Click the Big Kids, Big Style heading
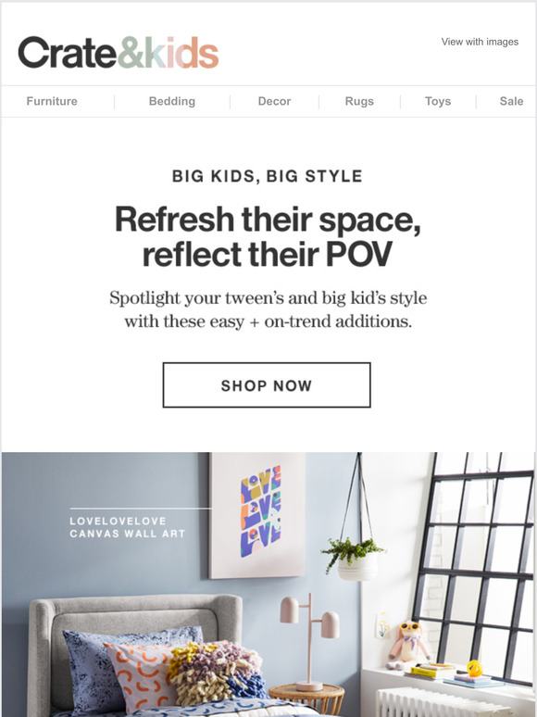This screenshot has width=537, height=717. (x=268, y=176)
